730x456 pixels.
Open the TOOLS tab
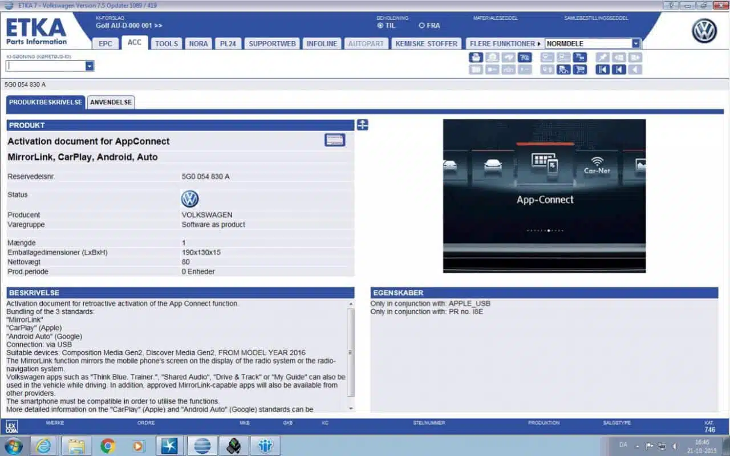pos(167,43)
